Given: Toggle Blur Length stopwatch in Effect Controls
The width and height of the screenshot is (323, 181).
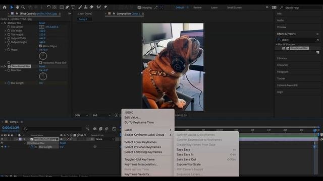Looking at the screenshot, I should (9, 83).
